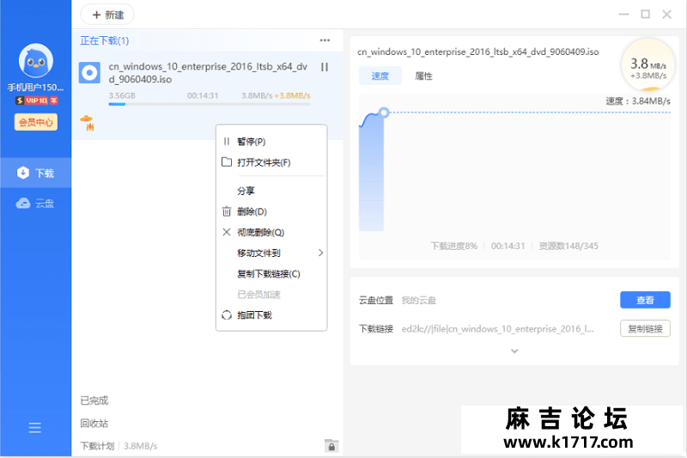Choose 分享 from context menu
This screenshot has height=458, width=687.
[x=271, y=191]
